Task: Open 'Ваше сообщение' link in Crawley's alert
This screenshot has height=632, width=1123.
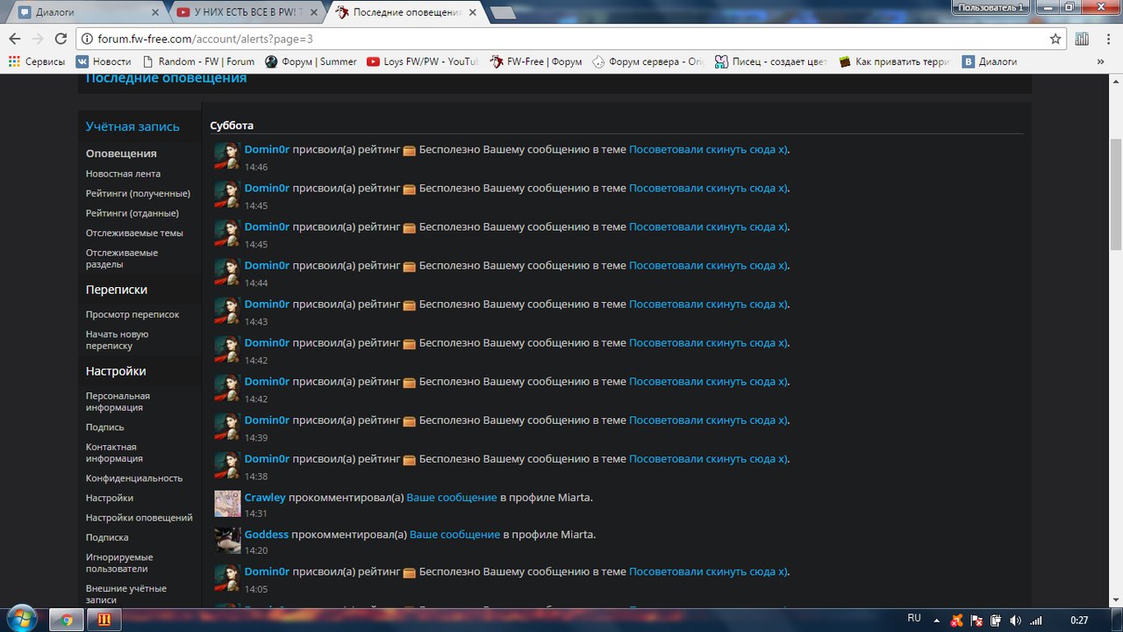Action: coord(451,497)
